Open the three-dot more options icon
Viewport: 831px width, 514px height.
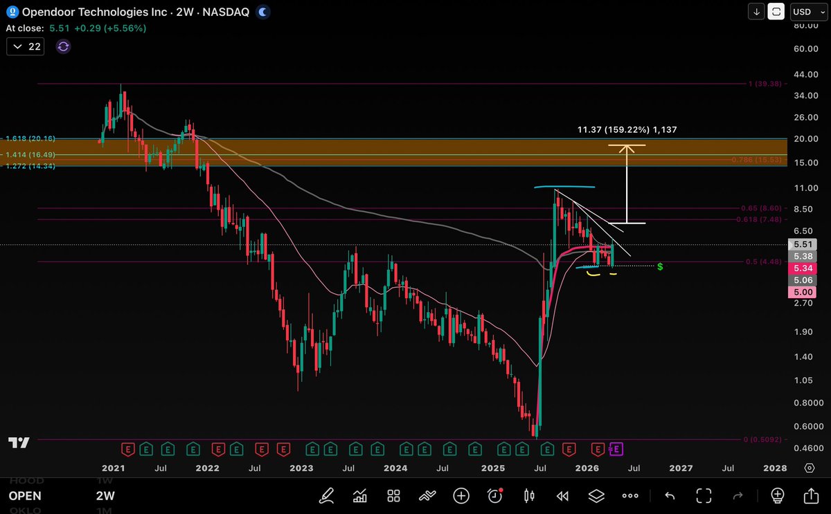coord(630,496)
